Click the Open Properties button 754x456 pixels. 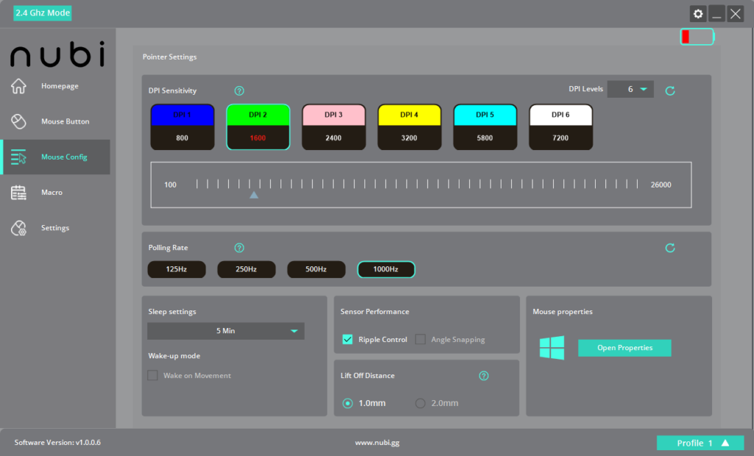pos(624,348)
